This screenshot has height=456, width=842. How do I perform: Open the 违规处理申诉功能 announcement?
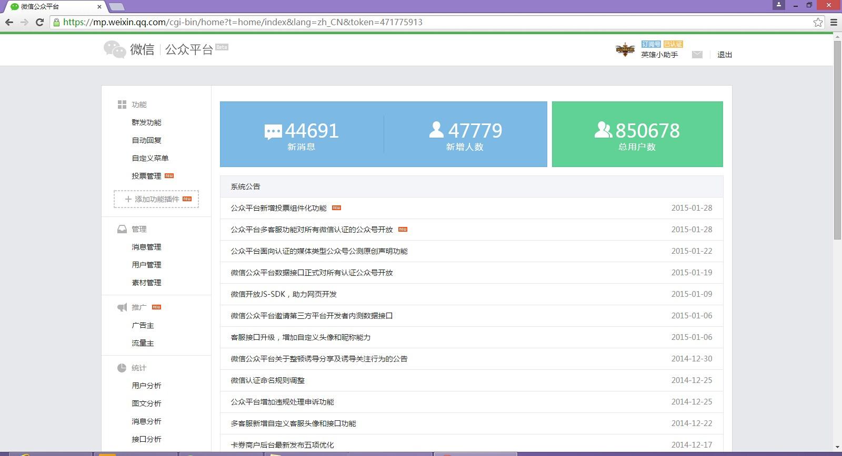(x=282, y=402)
